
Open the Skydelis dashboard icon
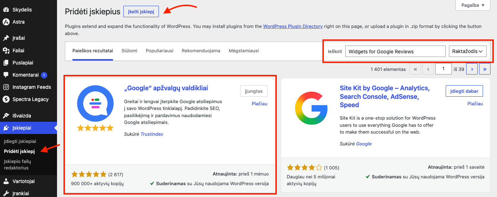tap(6, 10)
